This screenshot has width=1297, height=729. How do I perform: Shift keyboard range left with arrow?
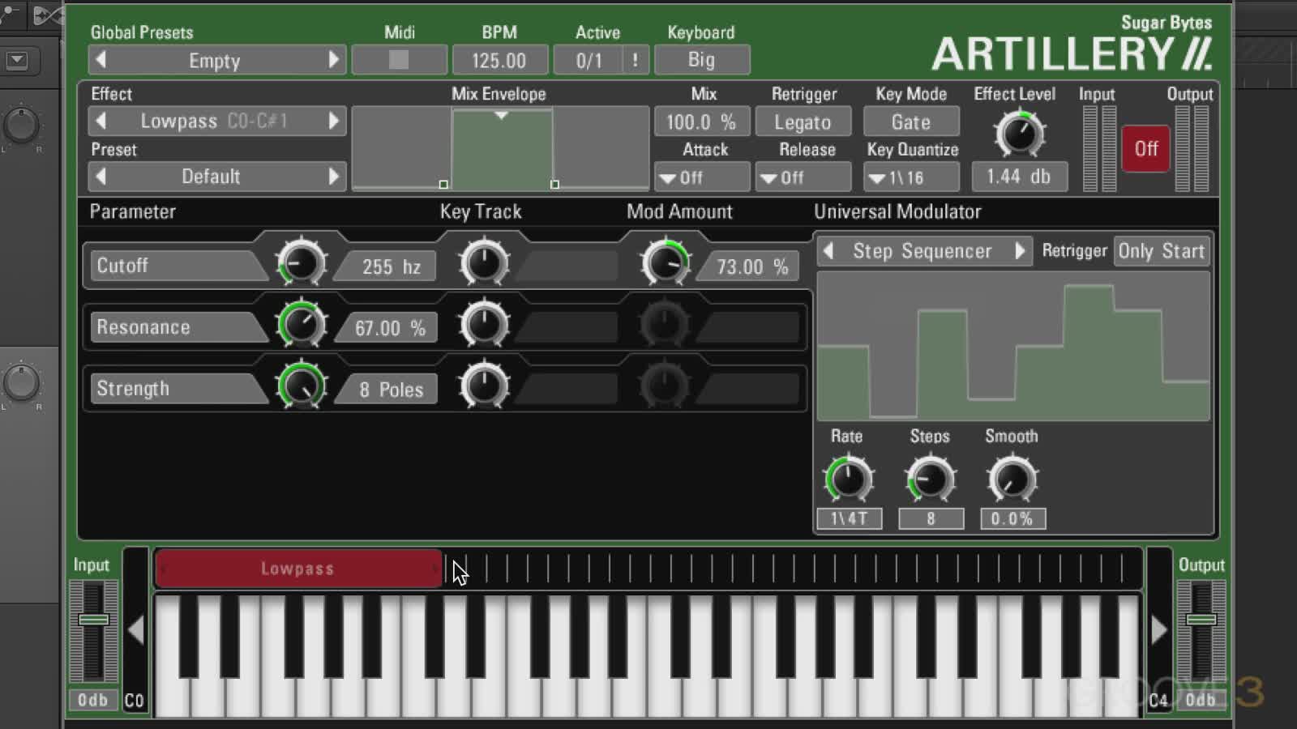136,629
